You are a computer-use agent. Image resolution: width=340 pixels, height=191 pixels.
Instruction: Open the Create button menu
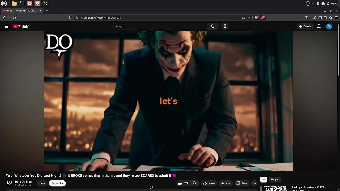pyautogui.click(x=305, y=26)
